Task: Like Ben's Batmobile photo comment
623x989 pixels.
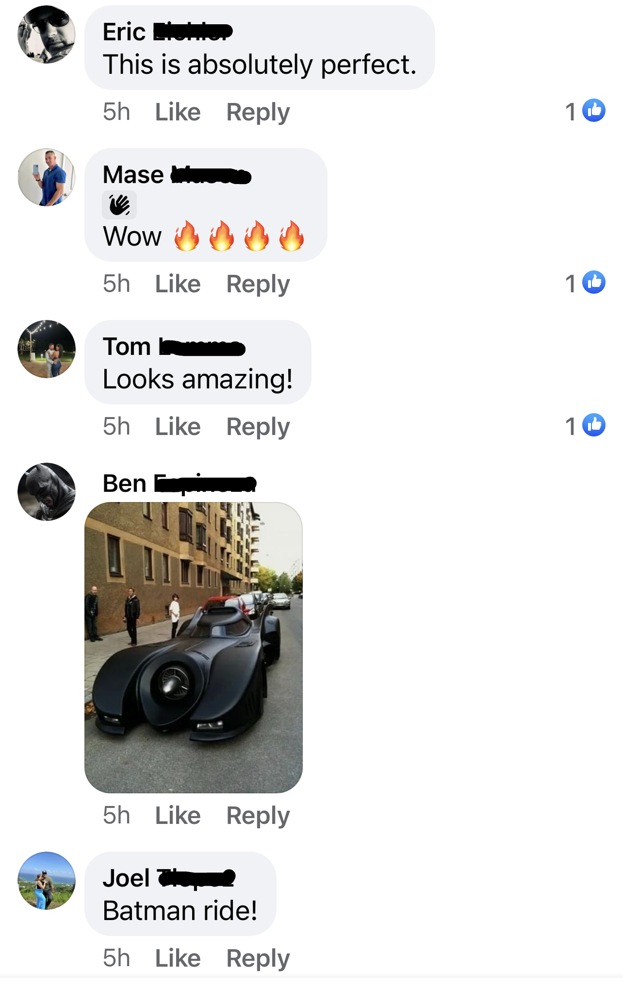Action: pyautogui.click(x=178, y=816)
